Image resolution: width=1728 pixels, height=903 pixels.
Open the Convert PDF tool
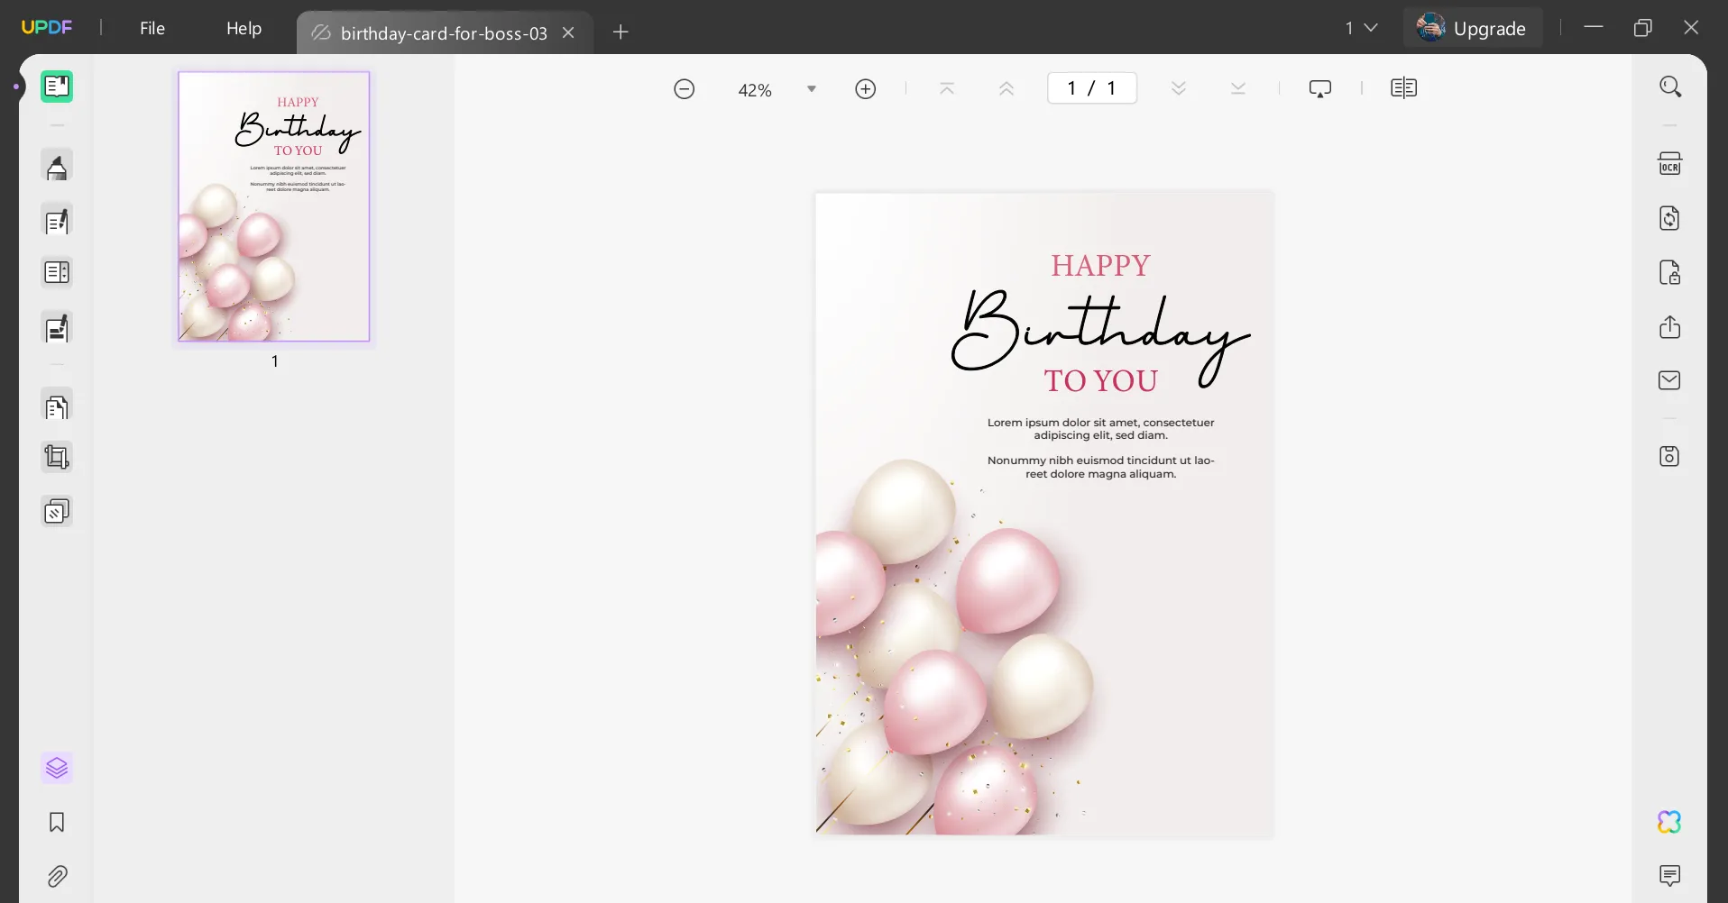coord(1670,218)
